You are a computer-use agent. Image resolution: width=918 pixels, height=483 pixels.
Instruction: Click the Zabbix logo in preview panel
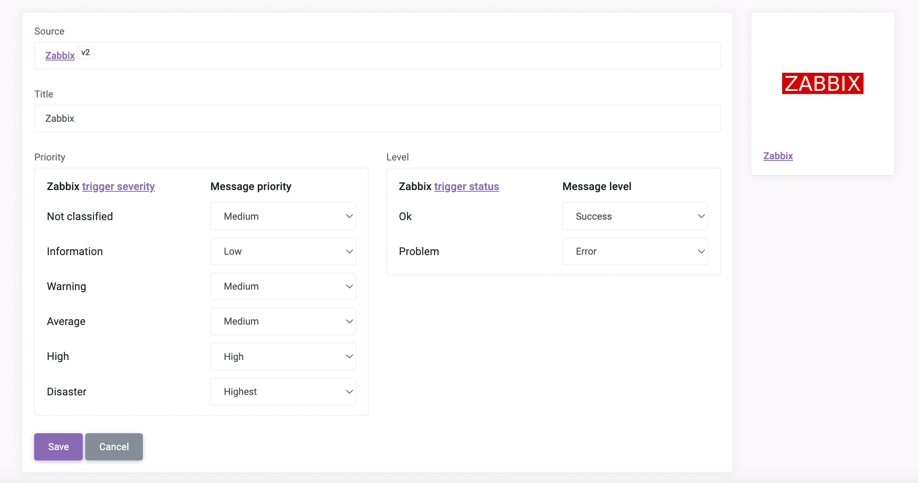pyautogui.click(x=822, y=84)
